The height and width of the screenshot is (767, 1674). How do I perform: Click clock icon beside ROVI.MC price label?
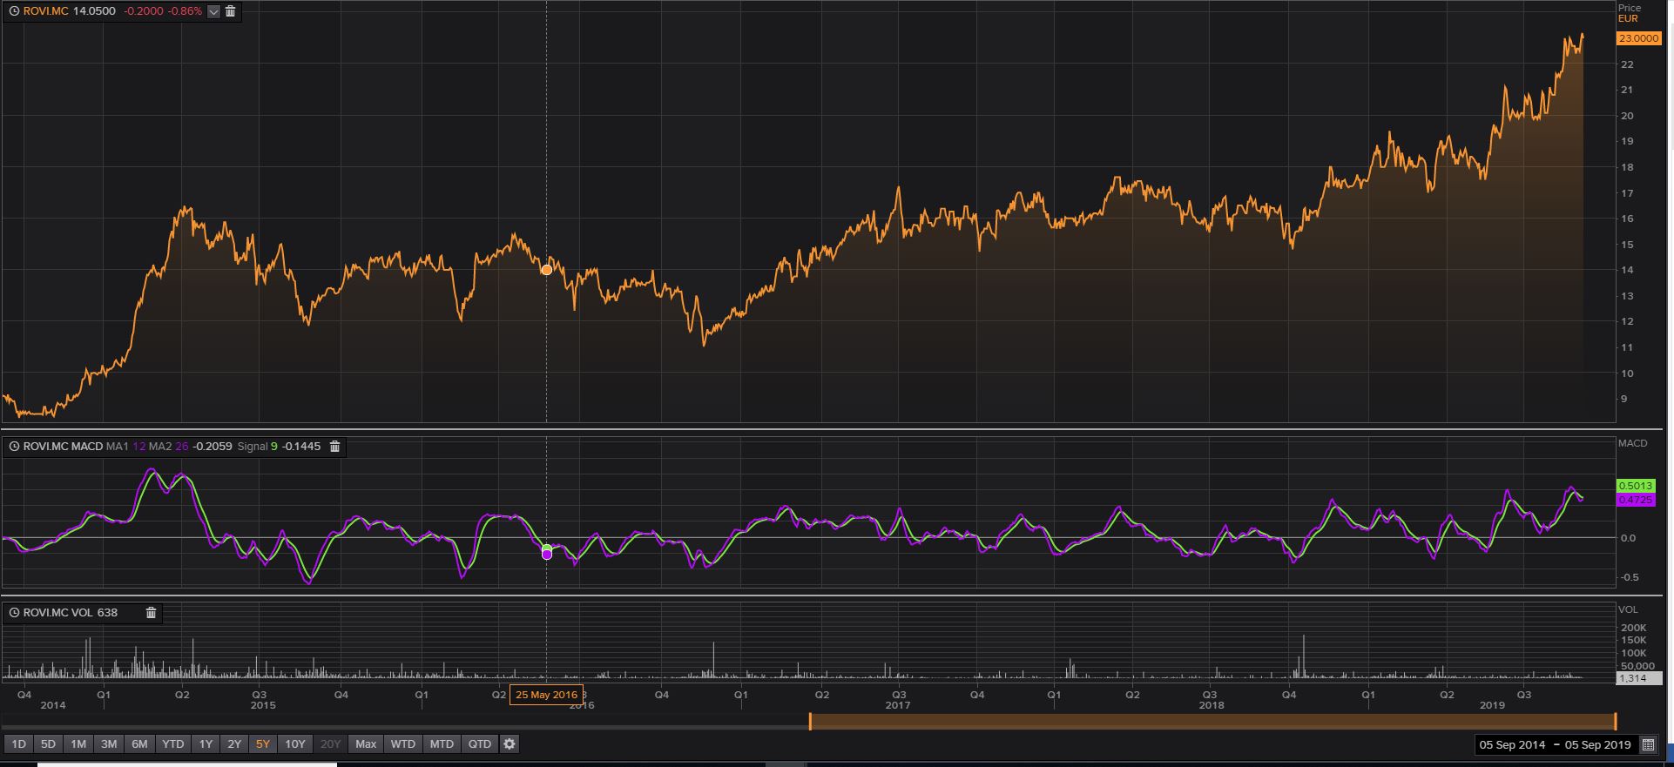click(14, 11)
